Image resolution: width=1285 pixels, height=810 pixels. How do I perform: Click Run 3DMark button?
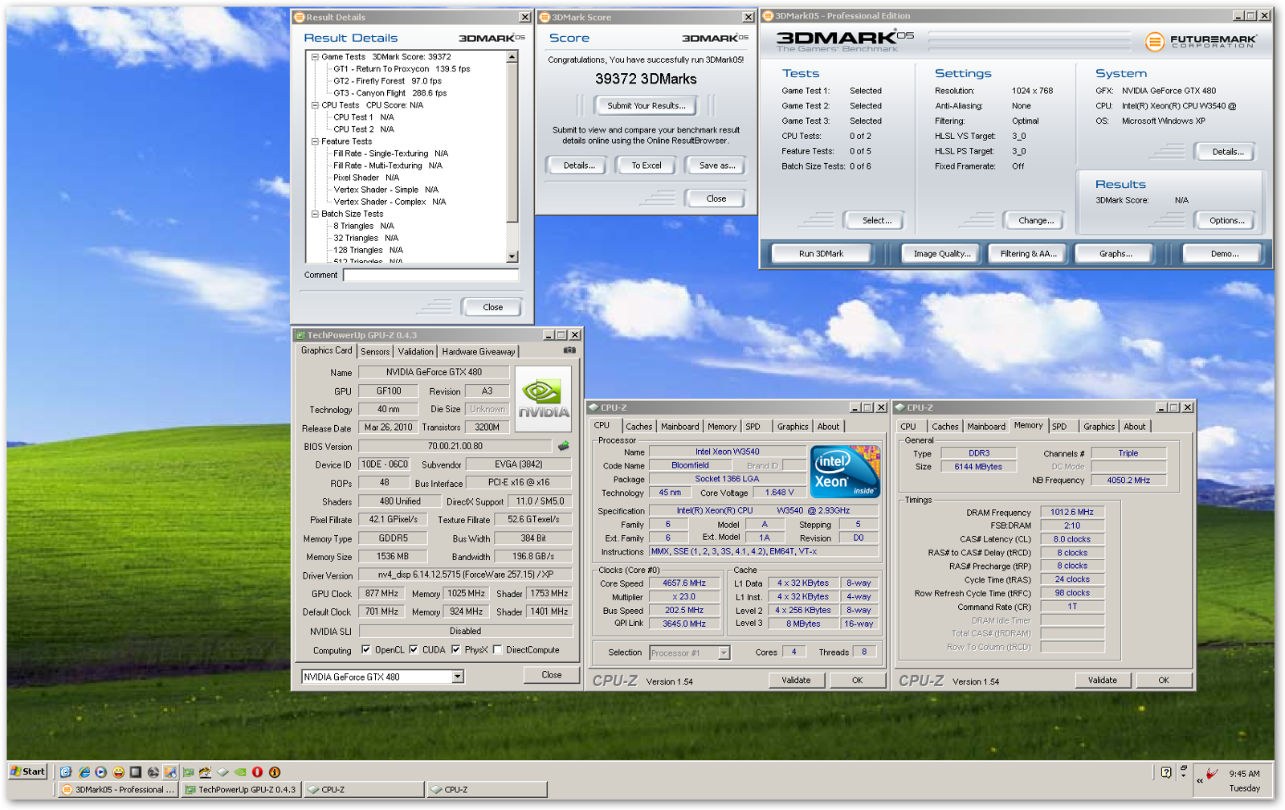pyautogui.click(x=822, y=254)
